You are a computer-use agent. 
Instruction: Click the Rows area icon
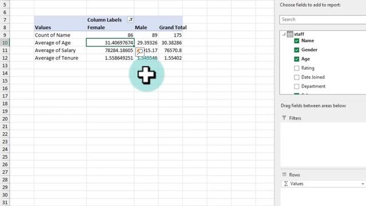[284, 175]
